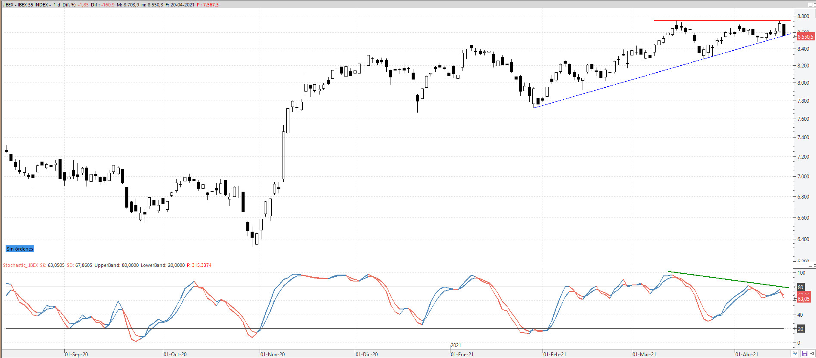Click the .IBEX - IBEX 35 INDEX title
Viewport: 816px width, 358px height.
click(x=25, y=5)
